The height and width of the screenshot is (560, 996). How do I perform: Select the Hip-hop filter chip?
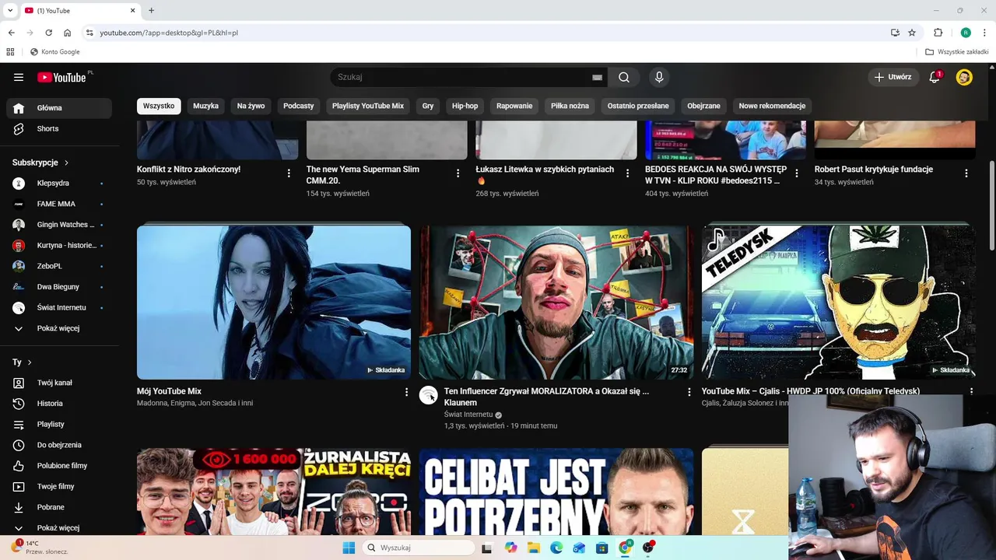pyautogui.click(x=465, y=106)
